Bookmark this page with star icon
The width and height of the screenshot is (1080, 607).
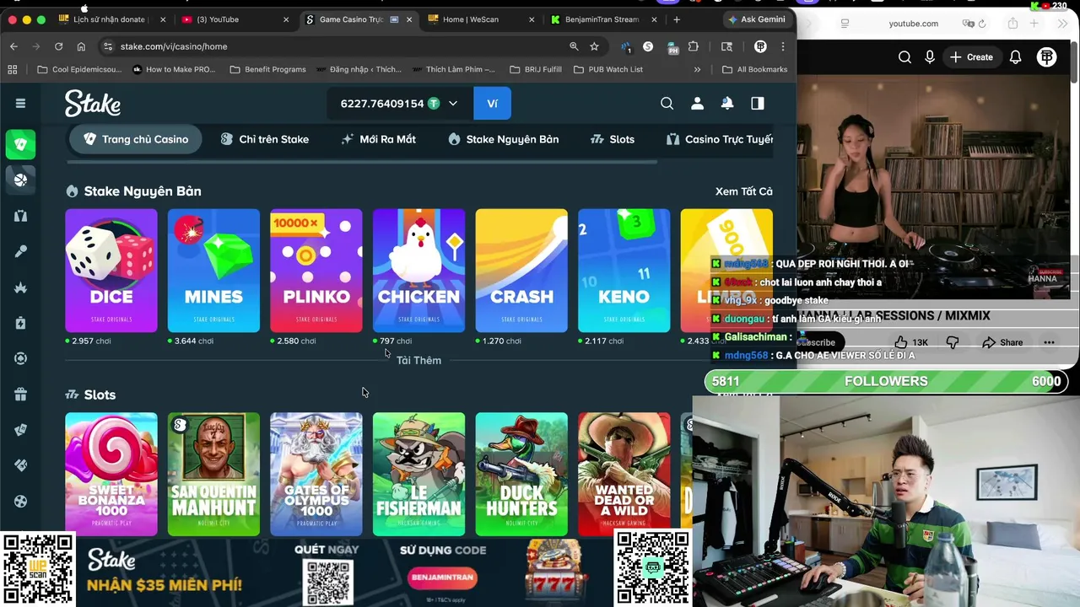pyautogui.click(x=594, y=46)
